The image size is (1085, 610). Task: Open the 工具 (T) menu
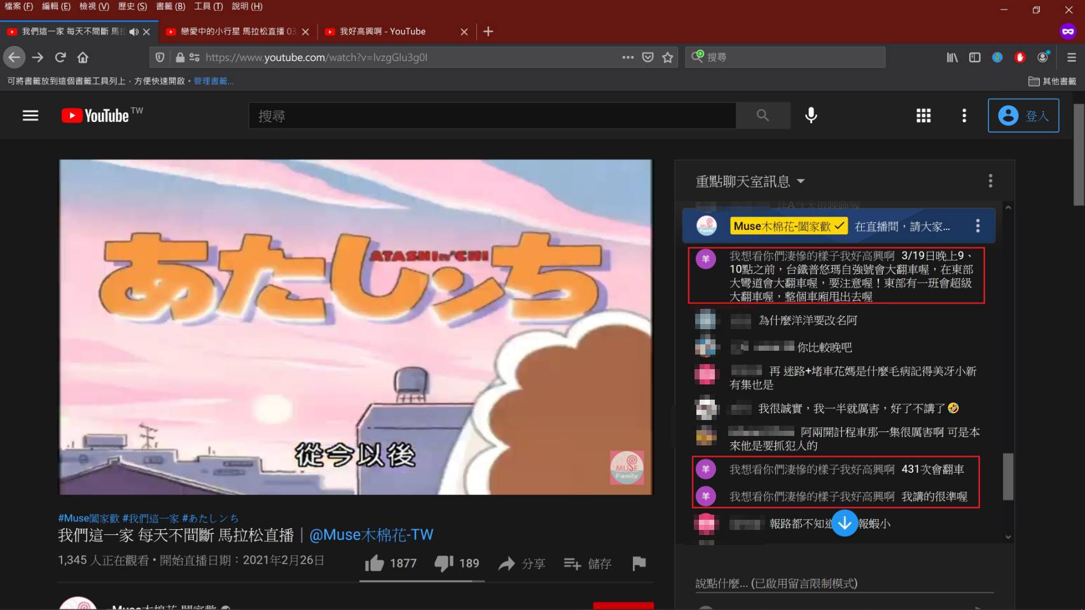[209, 6]
